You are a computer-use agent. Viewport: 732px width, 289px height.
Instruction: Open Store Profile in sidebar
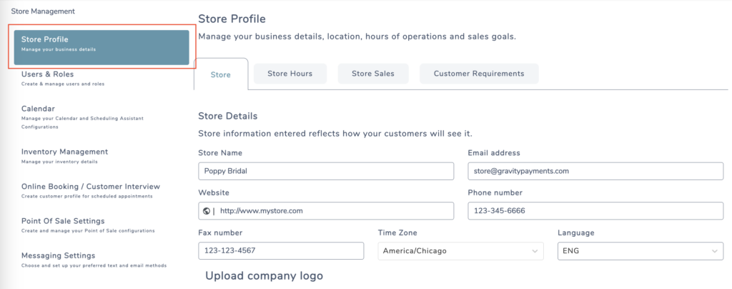pos(102,48)
